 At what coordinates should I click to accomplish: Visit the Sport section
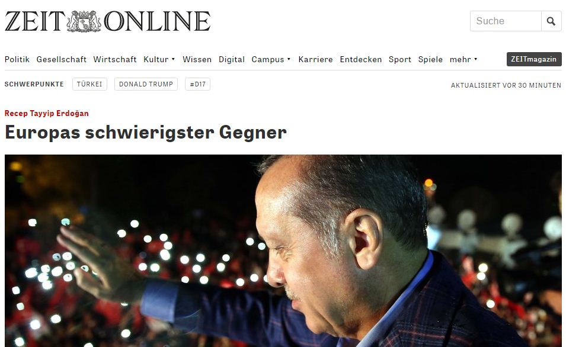click(400, 59)
